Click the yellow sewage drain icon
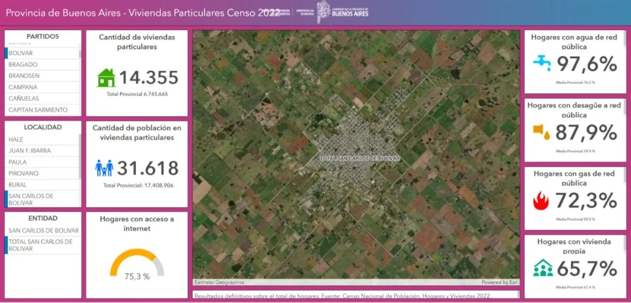Screen dimensions: 631x303 tap(542, 132)
